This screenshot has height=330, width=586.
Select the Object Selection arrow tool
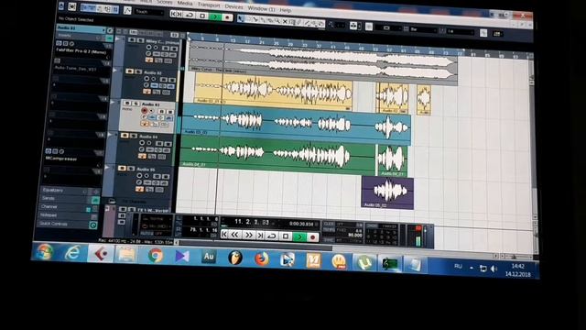click(241, 18)
